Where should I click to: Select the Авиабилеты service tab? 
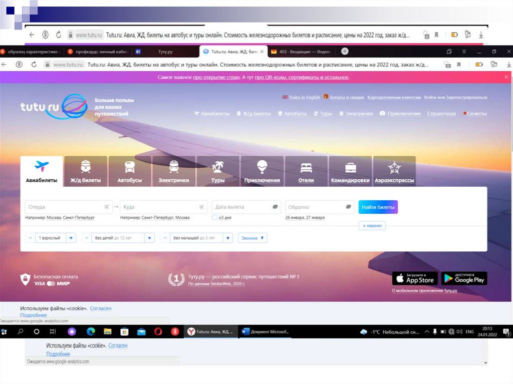coord(42,172)
